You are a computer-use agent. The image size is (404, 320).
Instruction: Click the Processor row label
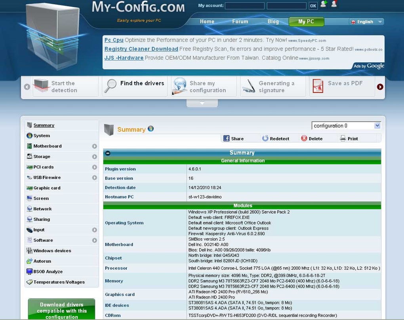click(116, 268)
